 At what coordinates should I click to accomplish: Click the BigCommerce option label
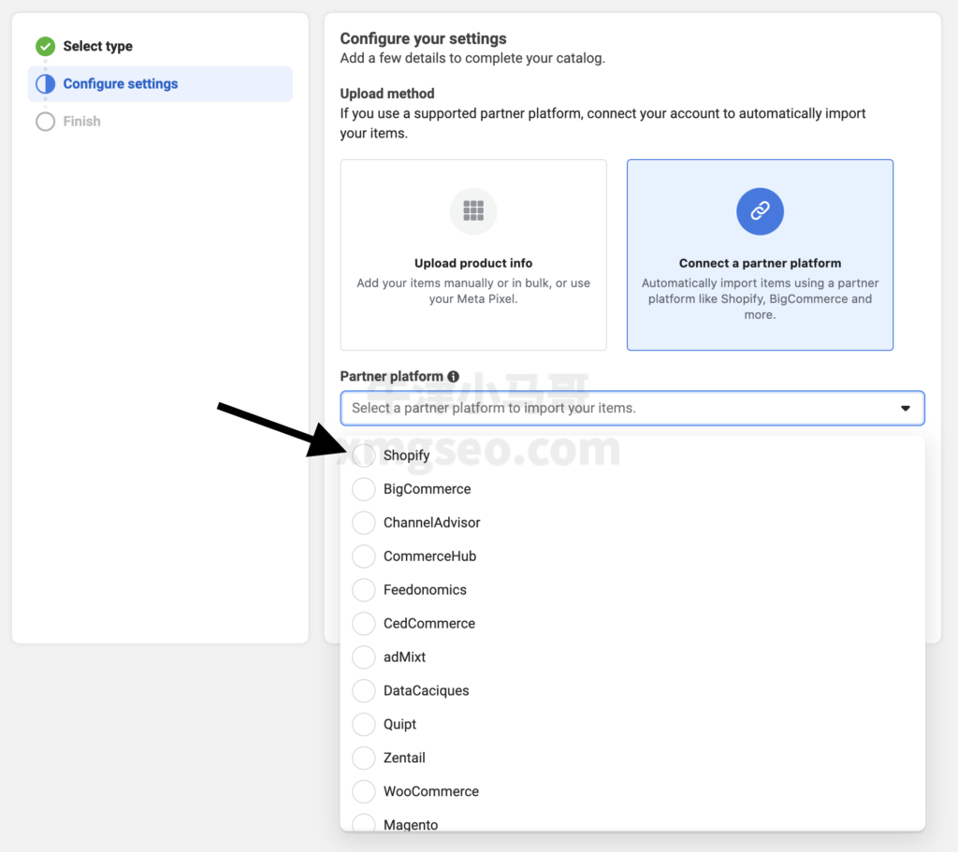(x=427, y=489)
